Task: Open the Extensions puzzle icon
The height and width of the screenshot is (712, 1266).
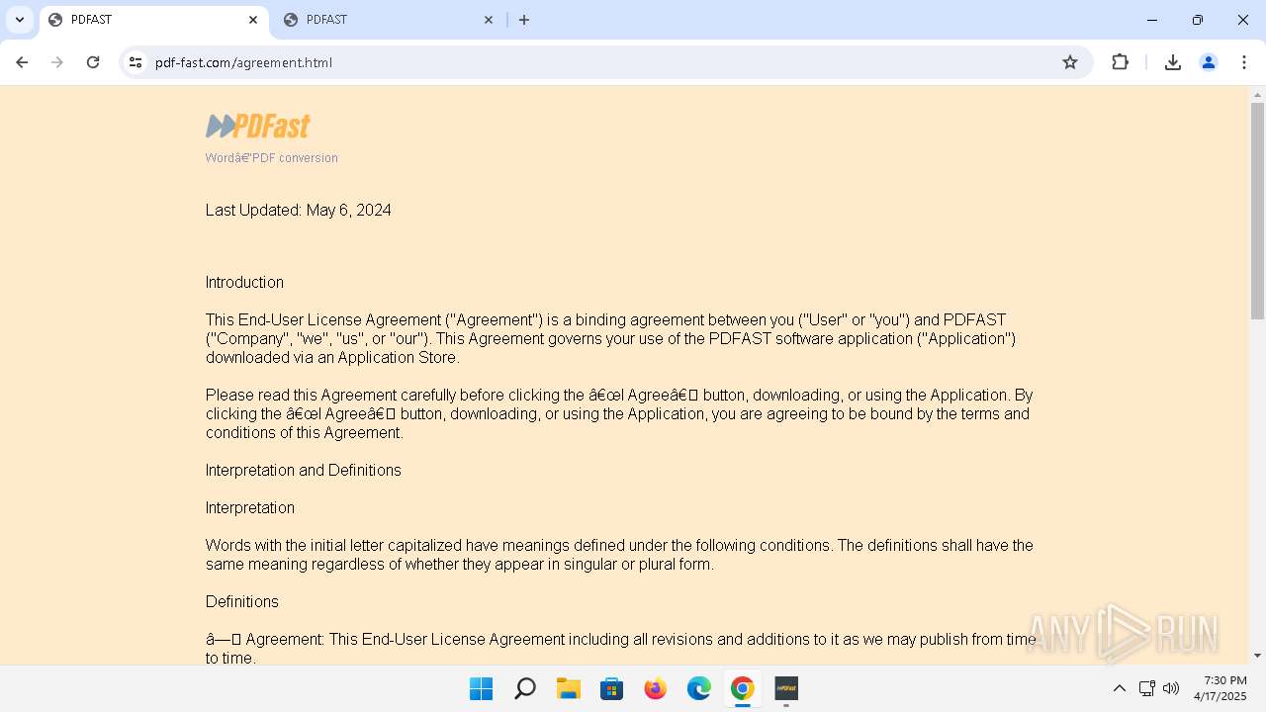Action: click(x=1120, y=62)
